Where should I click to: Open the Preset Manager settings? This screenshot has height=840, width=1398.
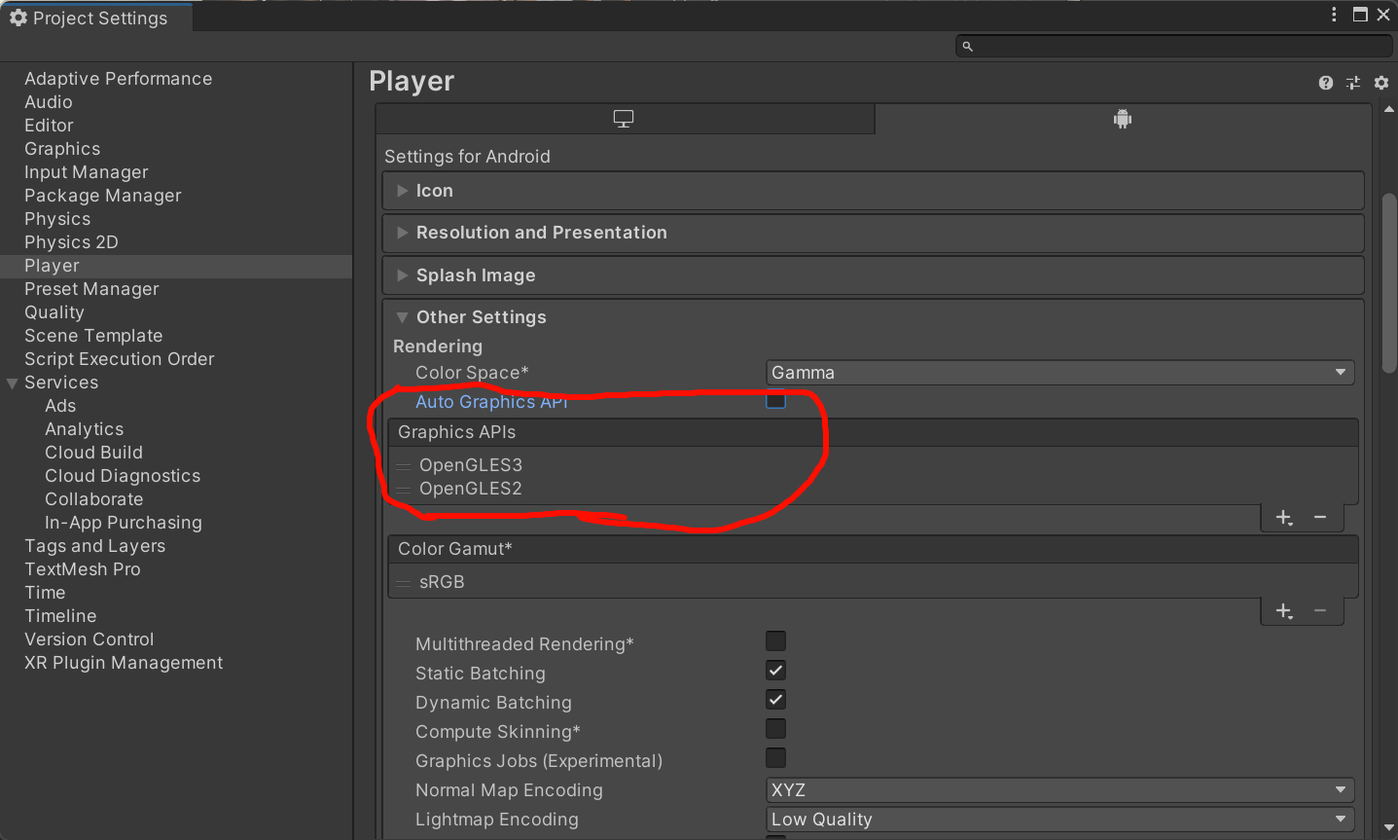coord(91,289)
